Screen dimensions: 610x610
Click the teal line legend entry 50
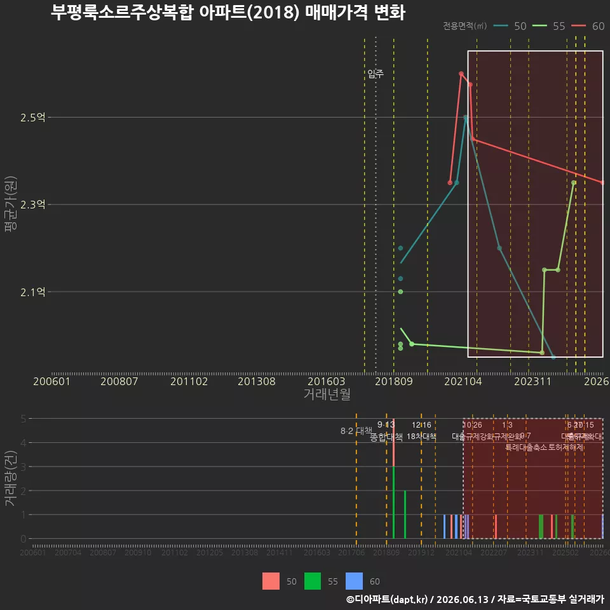(x=510, y=26)
